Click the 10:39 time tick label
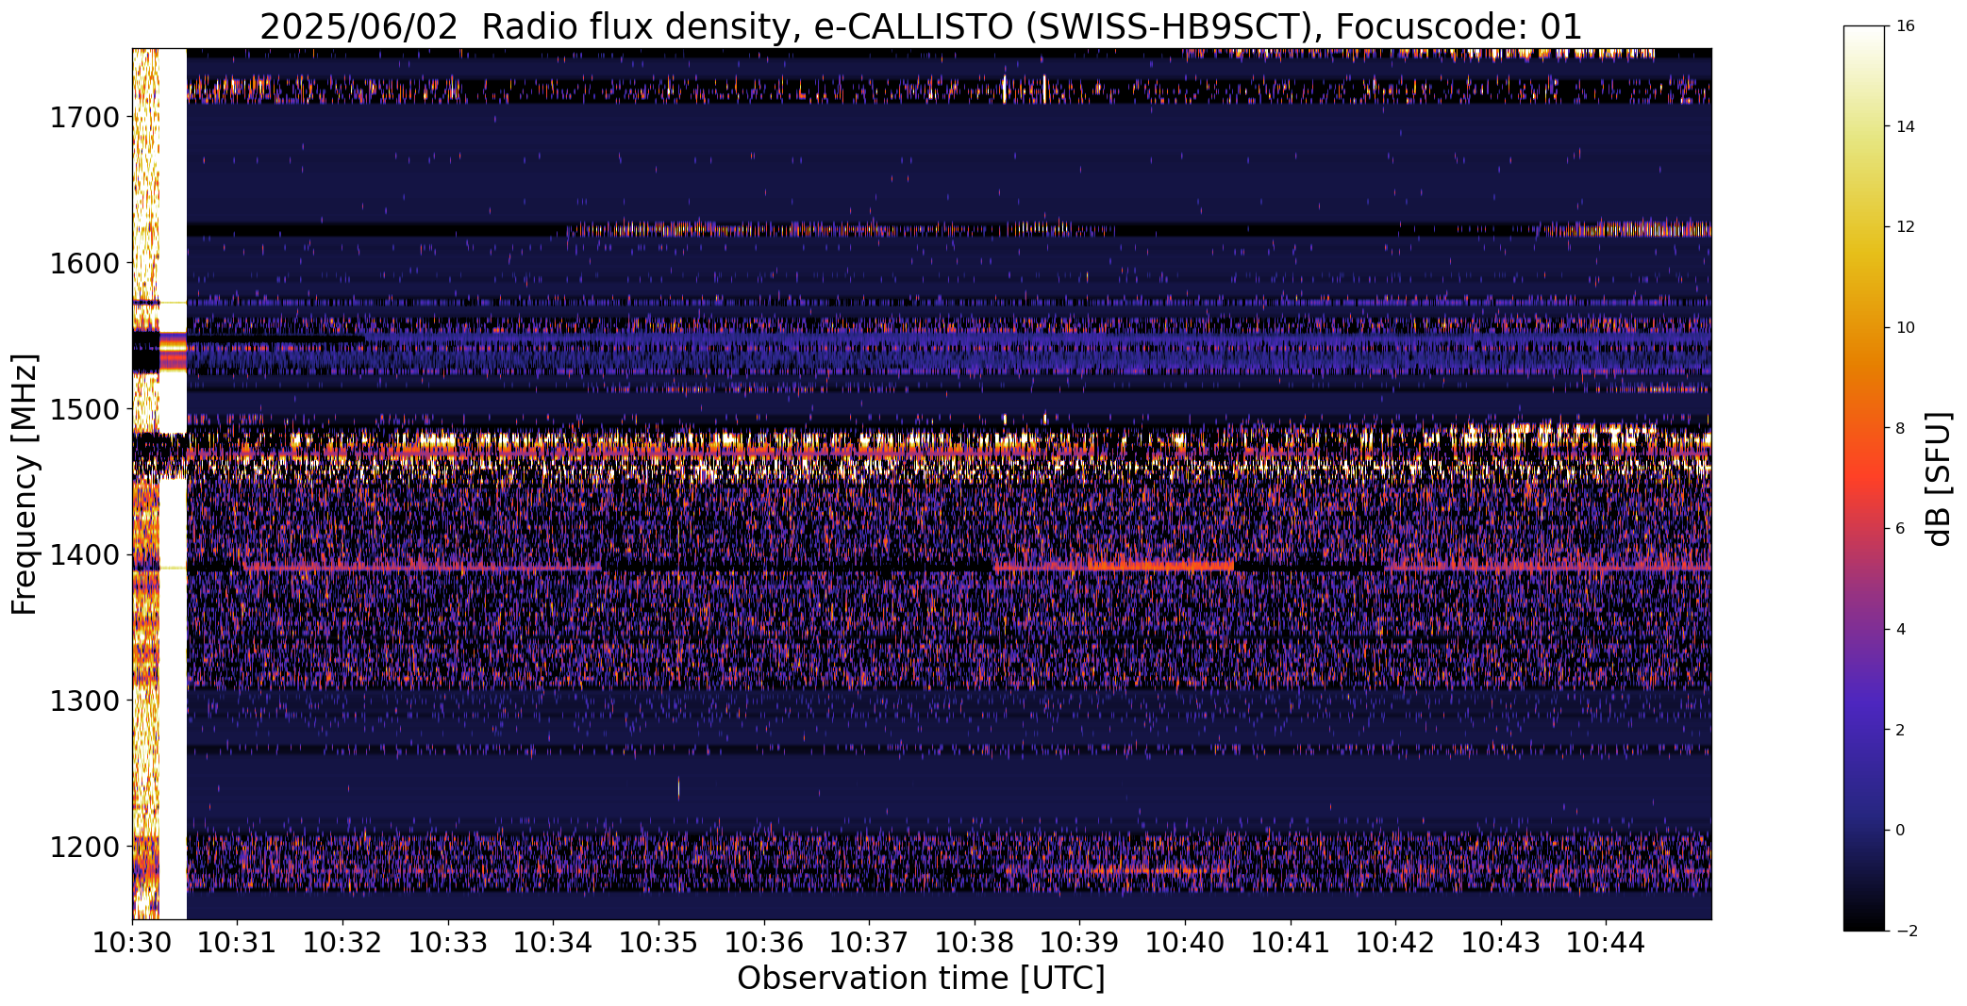The image size is (1967, 1006). pos(1079,943)
